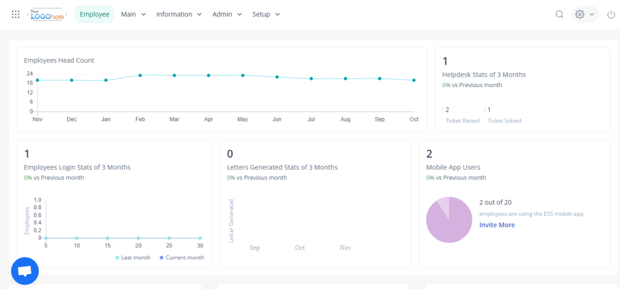Click the Feb data point on head count chart
620x289 pixels.
coord(140,76)
